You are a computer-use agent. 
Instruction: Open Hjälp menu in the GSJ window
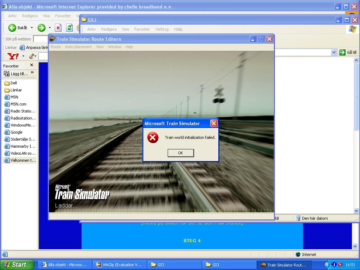[178, 29]
